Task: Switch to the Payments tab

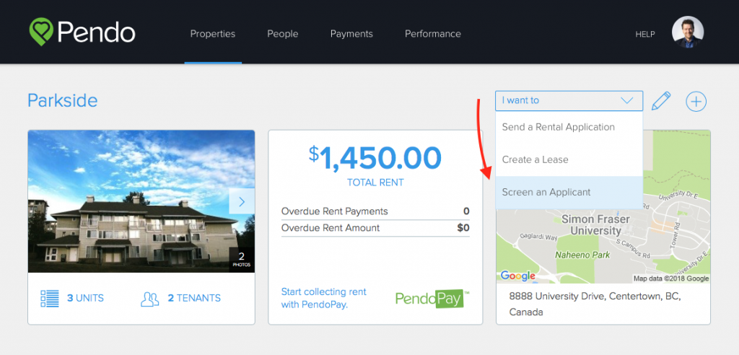Action: click(x=351, y=34)
